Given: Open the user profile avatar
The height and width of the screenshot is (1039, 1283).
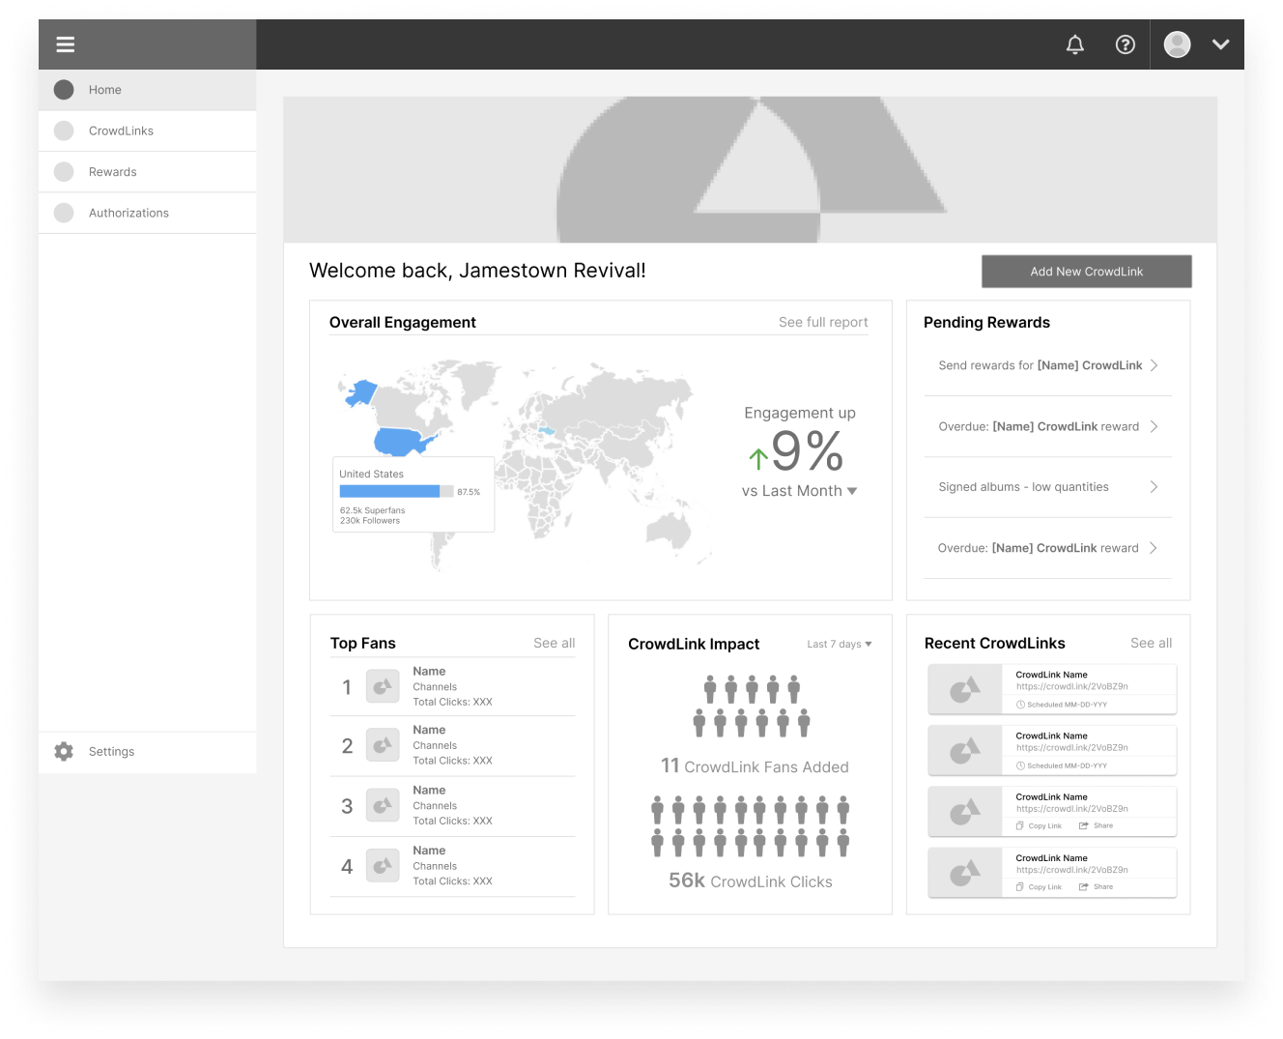Looking at the screenshot, I should (x=1178, y=44).
